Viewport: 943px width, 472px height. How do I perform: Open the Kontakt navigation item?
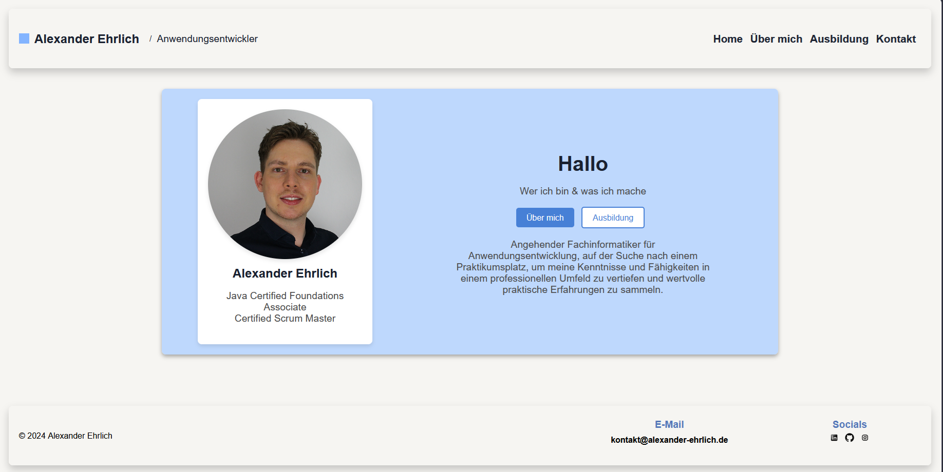coord(896,39)
